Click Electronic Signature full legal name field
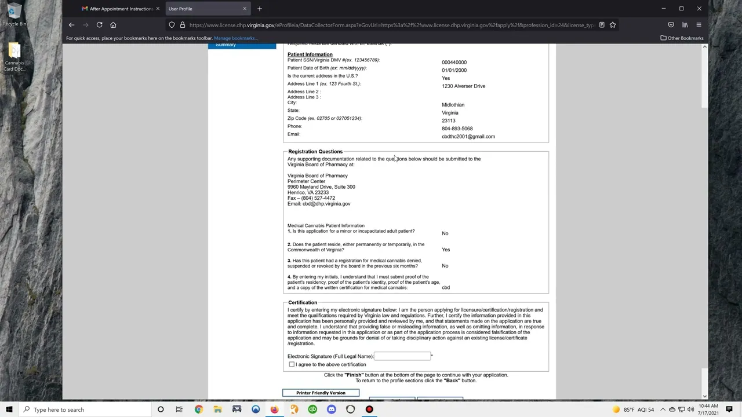This screenshot has height=417, width=742. coord(402,356)
